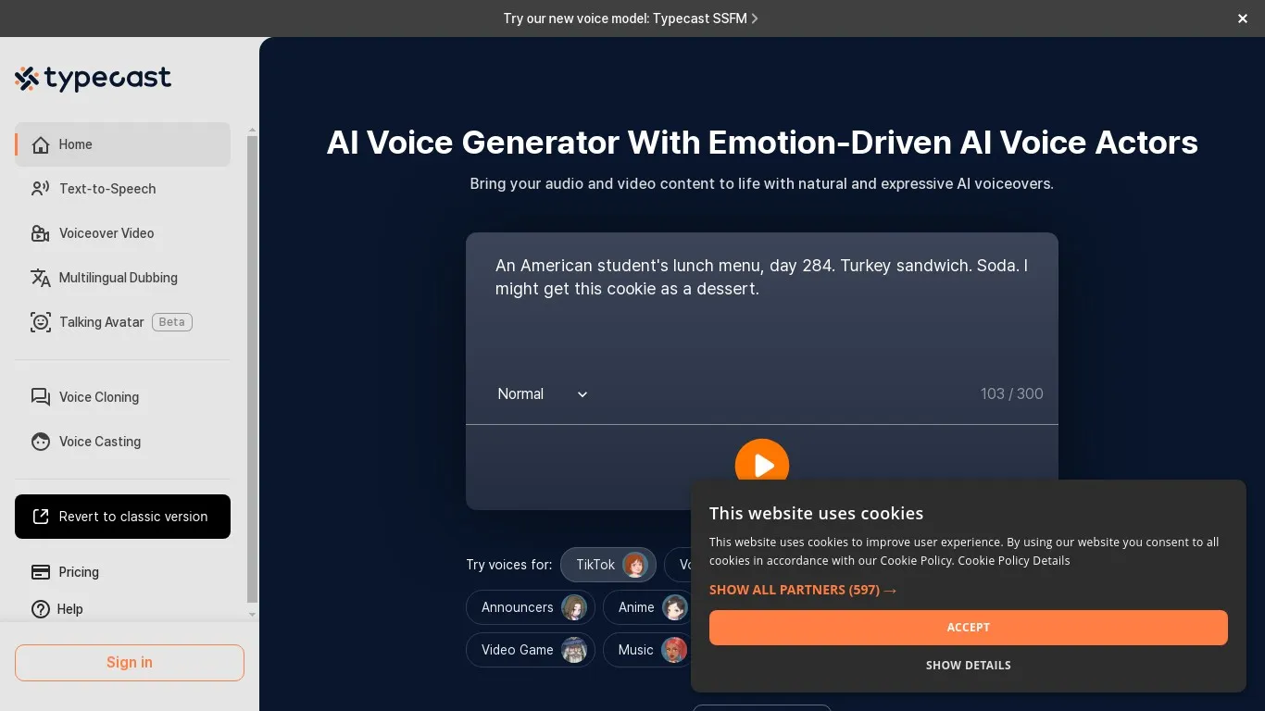The width and height of the screenshot is (1265, 711).
Task: Accept all cookies
Action: click(968, 627)
